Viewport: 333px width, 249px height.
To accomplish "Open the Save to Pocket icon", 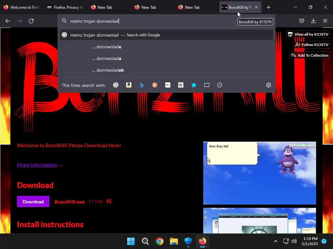I will click(301, 21).
